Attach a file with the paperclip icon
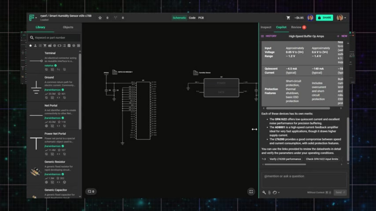376x211 pixels. point(269,192)
